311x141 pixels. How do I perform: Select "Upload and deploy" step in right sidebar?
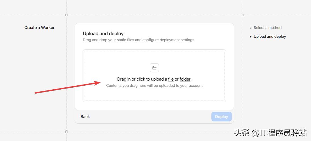270,37
